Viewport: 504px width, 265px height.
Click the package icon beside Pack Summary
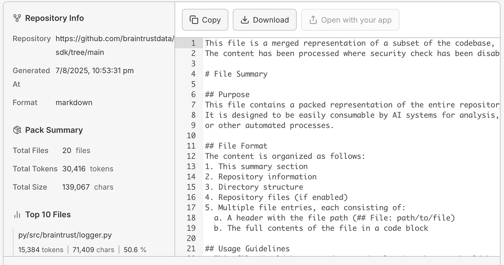pos(17,130)
